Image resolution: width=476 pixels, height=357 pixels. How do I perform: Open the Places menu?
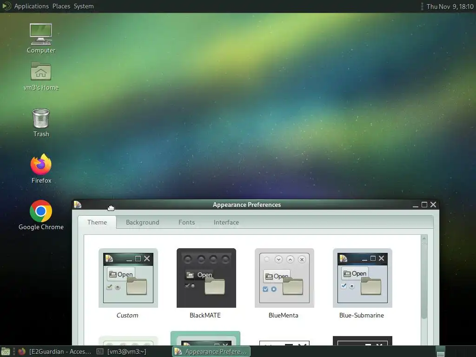click(x=61, y=6)
